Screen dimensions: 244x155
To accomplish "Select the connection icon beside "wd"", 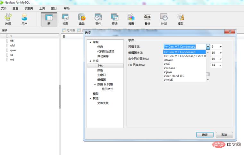I will pos(7,59).
